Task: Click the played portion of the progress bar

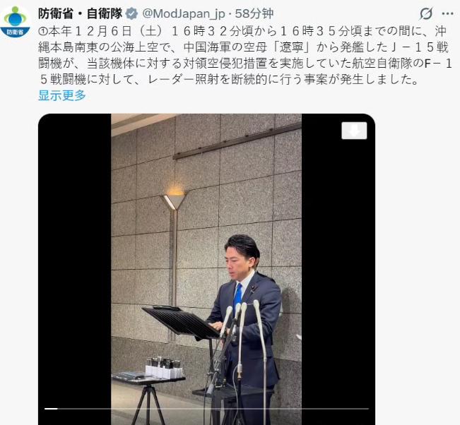Action: [51, 408]
